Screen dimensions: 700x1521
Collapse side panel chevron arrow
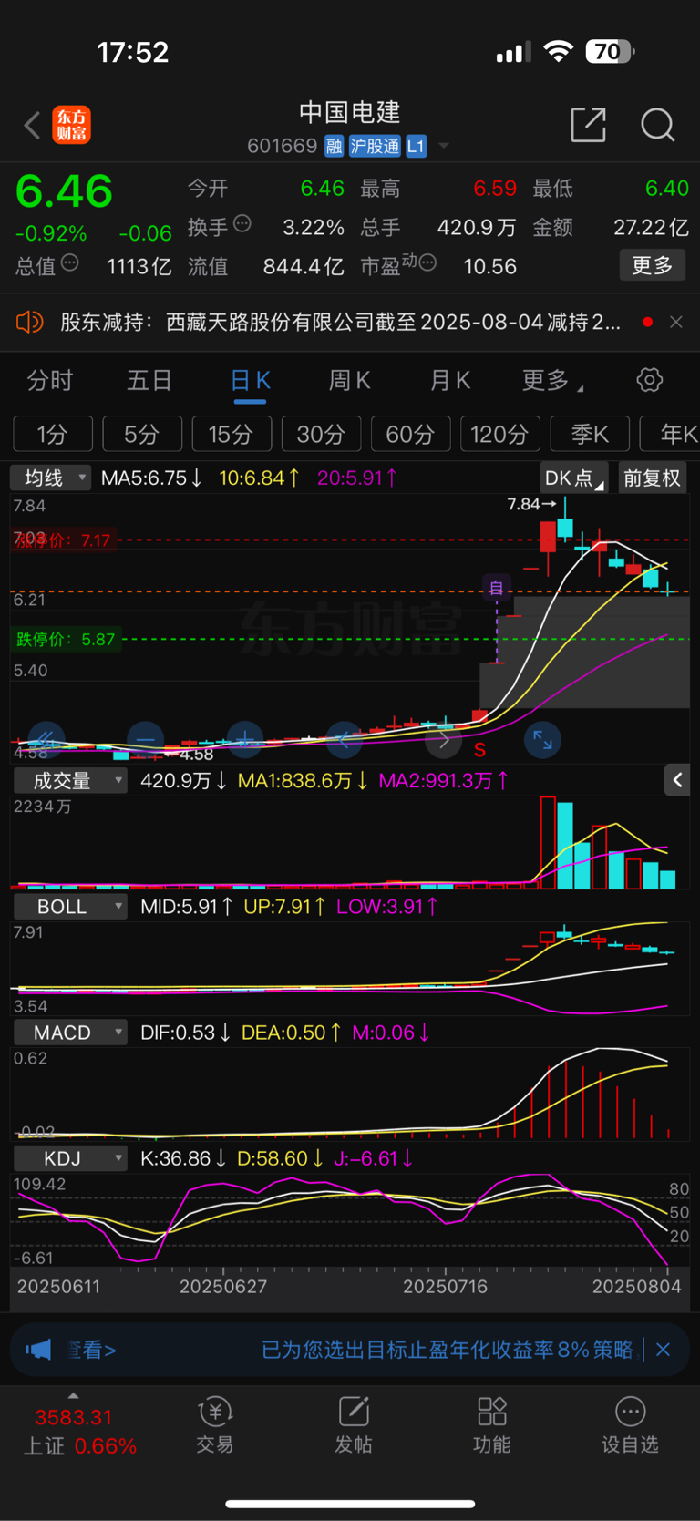[x=677, y=780]
